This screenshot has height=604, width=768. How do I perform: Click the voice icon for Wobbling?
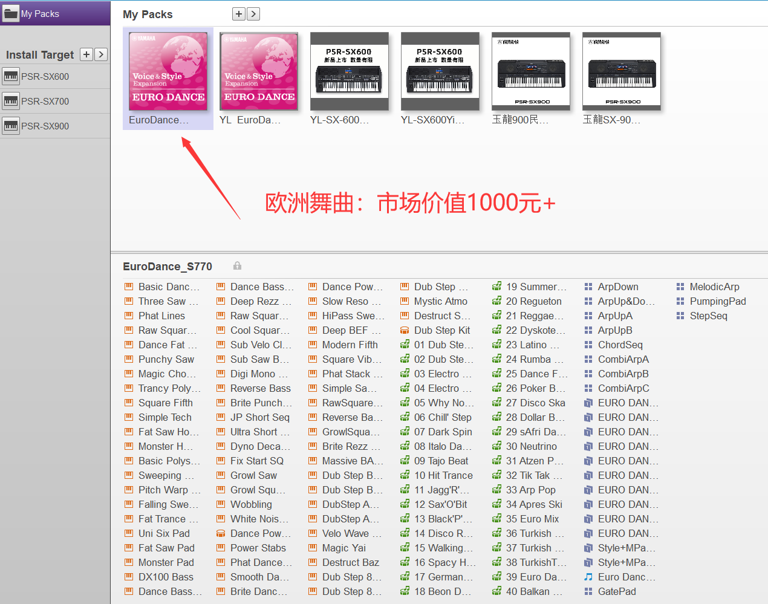tap(221, 504)
